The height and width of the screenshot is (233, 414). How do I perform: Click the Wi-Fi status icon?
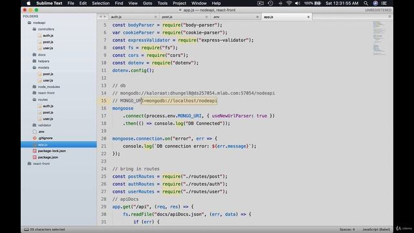[x=289, y=3]
